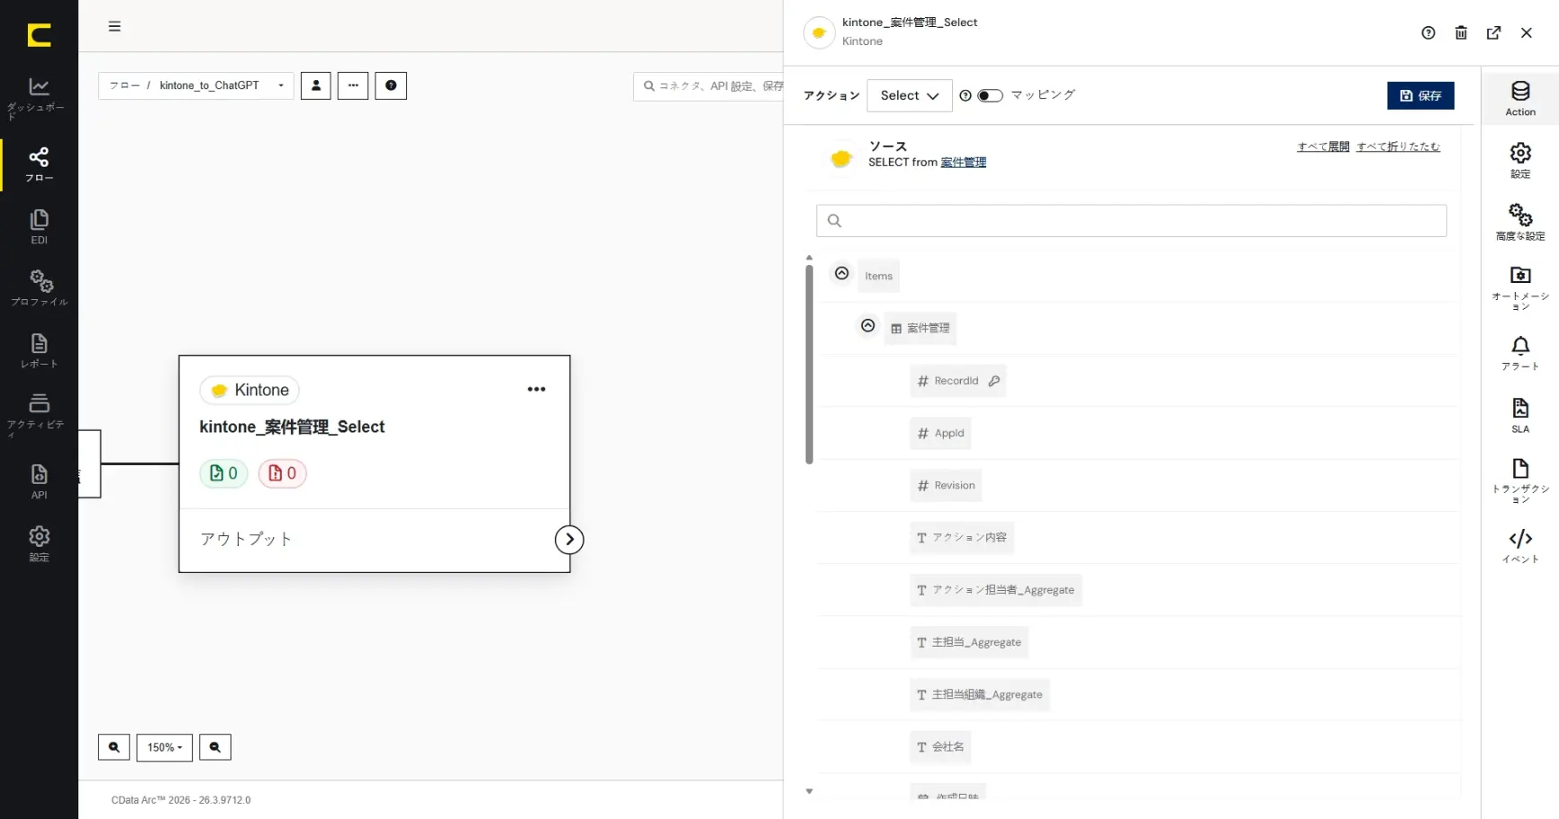Select the 主担当_Aggregate column
This screenshot has width=1559, height=819.
[969, 642]
